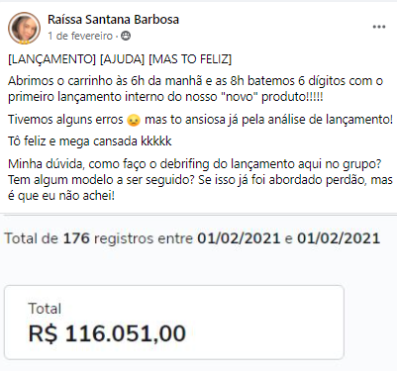
Task: Click the start date after 'entre'
Action: (x=239, y=238)
